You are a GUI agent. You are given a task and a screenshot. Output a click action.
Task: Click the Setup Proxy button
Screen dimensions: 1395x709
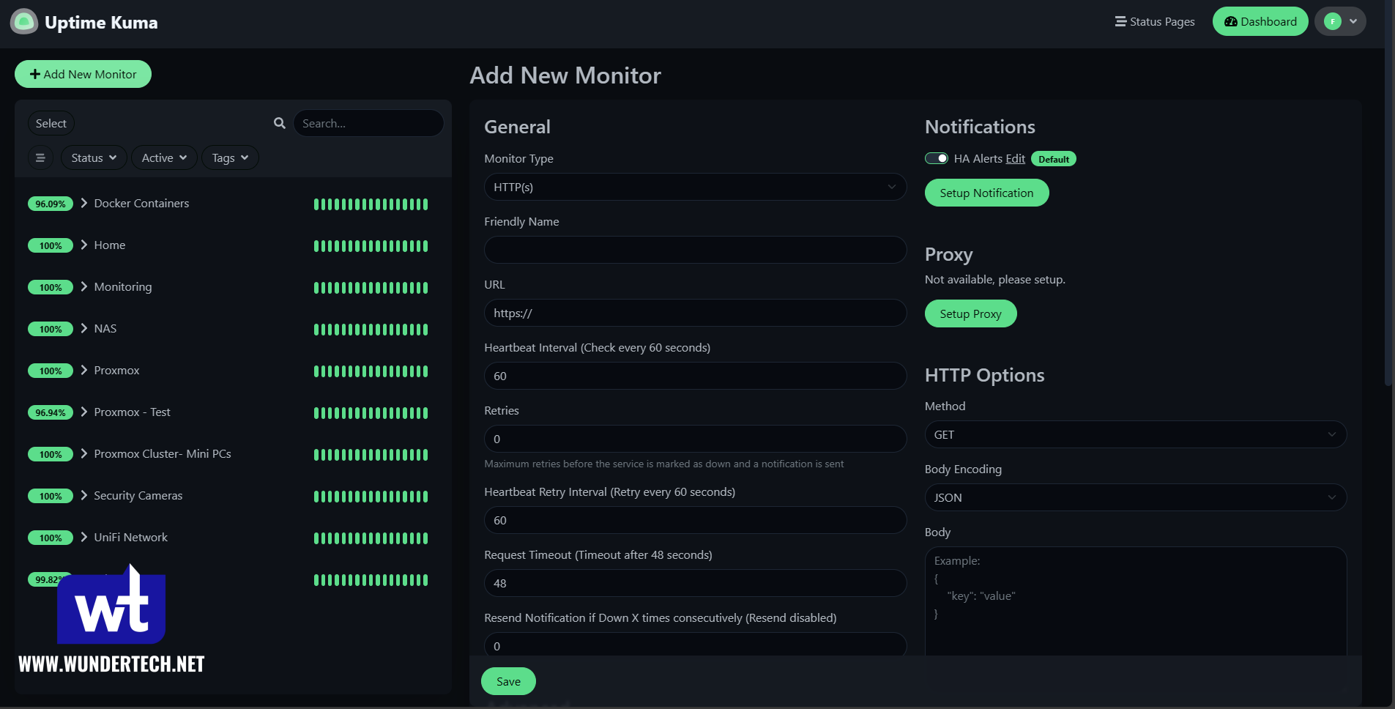tap(970, 313)
